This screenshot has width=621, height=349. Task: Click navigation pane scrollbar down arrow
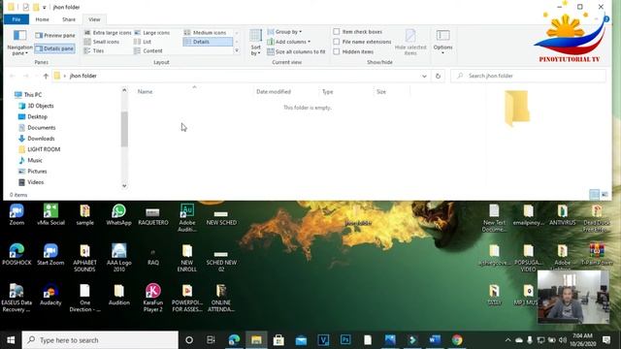124,185
